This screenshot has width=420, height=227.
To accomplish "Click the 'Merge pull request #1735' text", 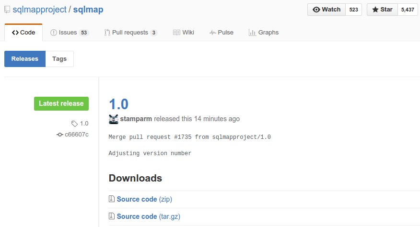I will [x=150, y=137].
